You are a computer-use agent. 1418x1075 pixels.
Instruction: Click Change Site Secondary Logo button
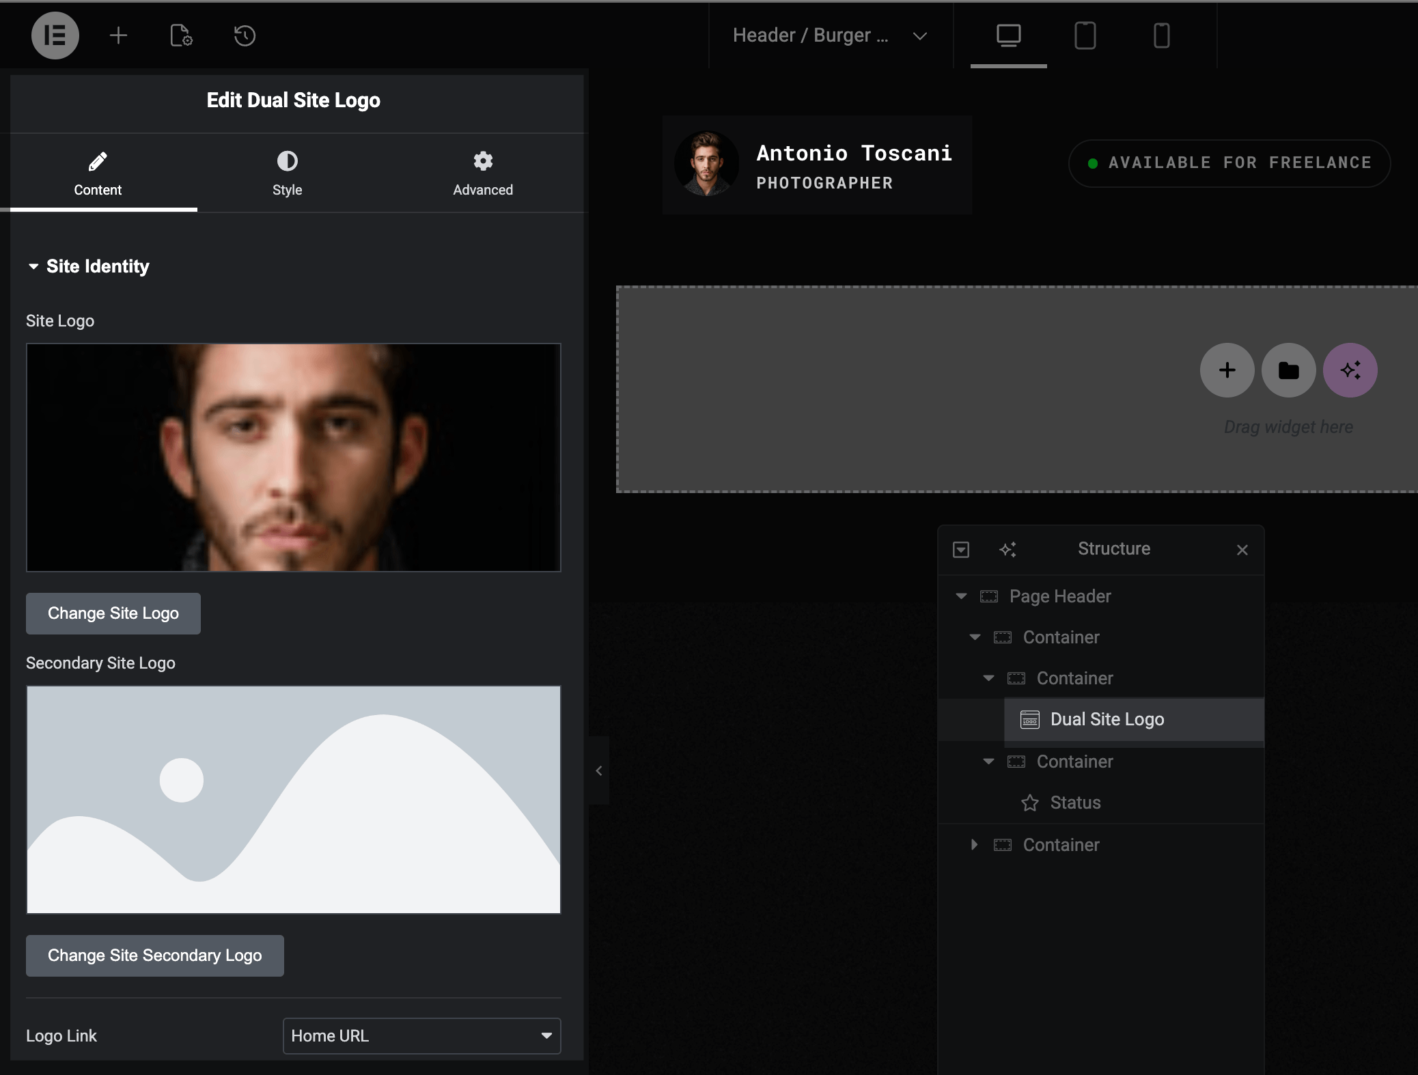155,955
